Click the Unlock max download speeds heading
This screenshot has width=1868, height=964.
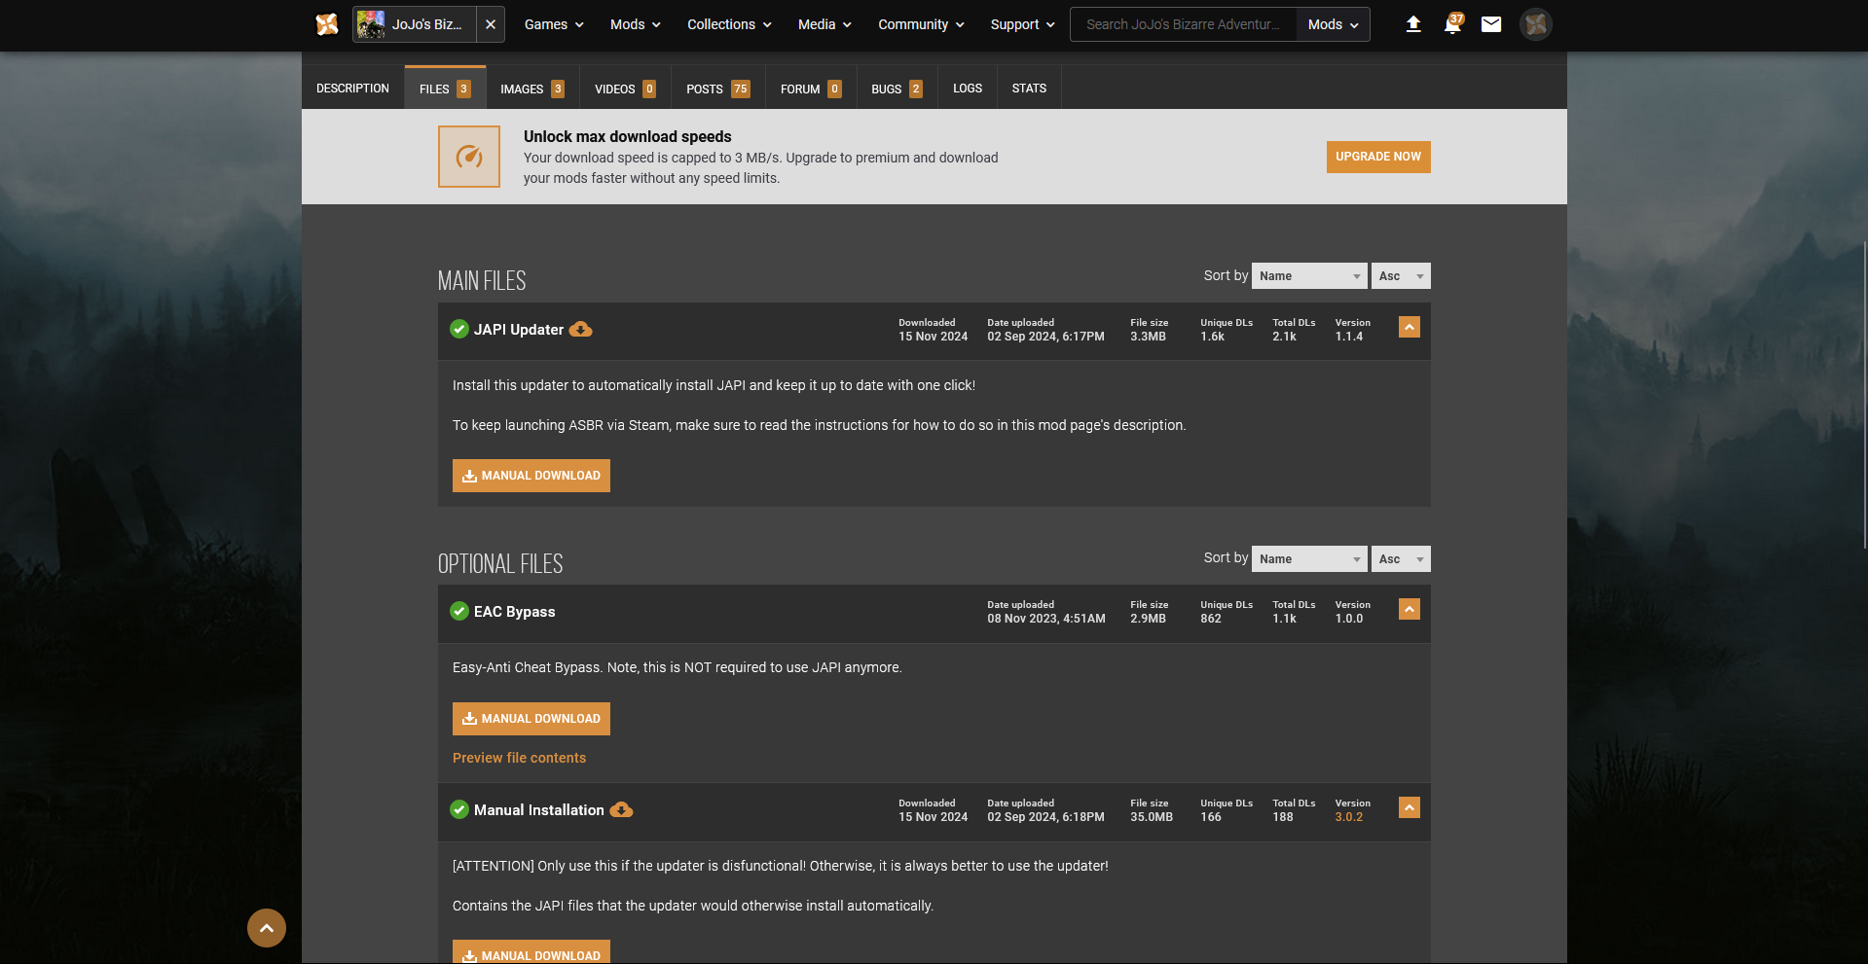(628, 137)
